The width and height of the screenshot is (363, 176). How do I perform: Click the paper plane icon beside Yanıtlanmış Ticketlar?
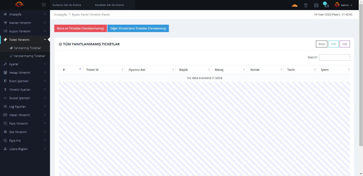pos(11,48)
